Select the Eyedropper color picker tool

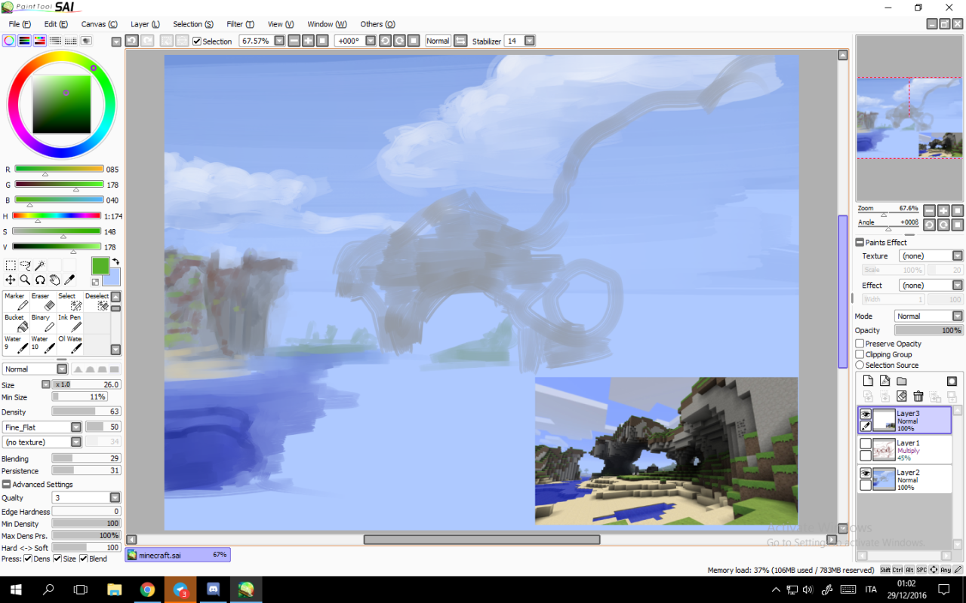coord(69,280)
